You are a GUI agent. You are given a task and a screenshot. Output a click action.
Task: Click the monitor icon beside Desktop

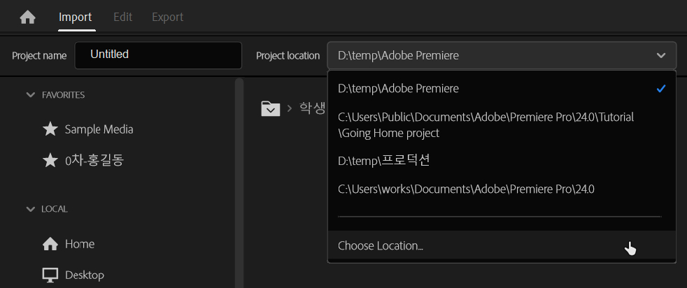(x=50, y=275)
